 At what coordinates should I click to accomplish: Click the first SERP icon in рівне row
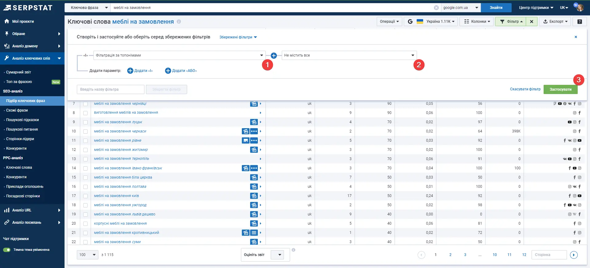tap(246, 140)
